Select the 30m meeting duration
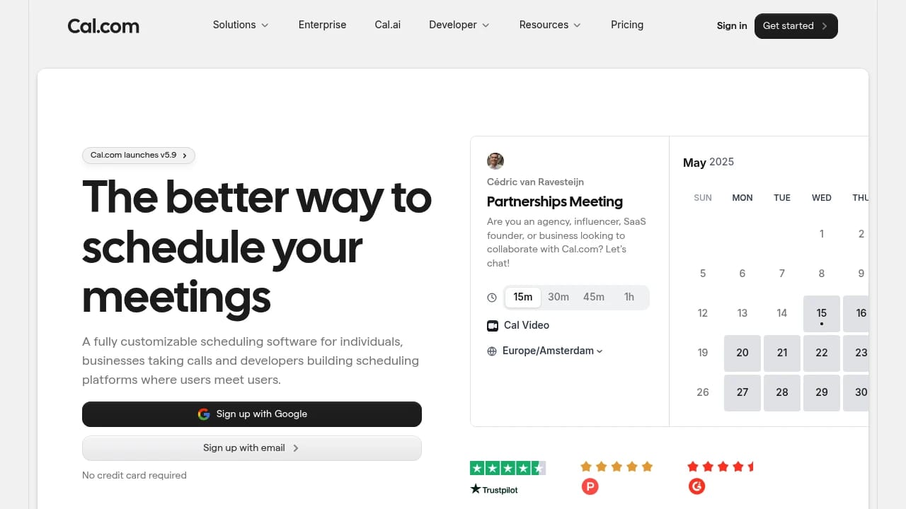This screenshot has height=509, width=906. pyautogui.click(x=558, y=297)
